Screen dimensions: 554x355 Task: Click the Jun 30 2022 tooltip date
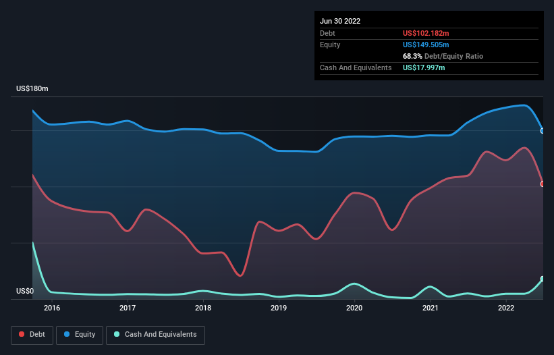coord(340,21)
